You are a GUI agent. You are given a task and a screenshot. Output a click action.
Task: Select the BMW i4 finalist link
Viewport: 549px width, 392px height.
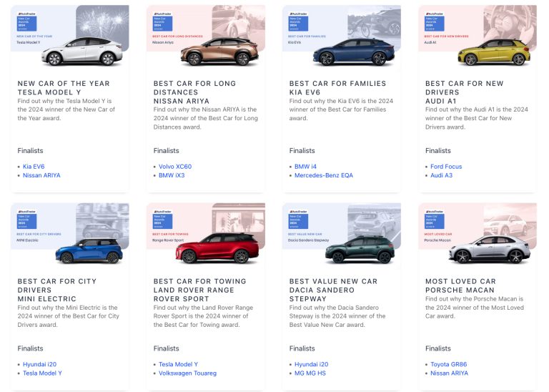point(305,167)
